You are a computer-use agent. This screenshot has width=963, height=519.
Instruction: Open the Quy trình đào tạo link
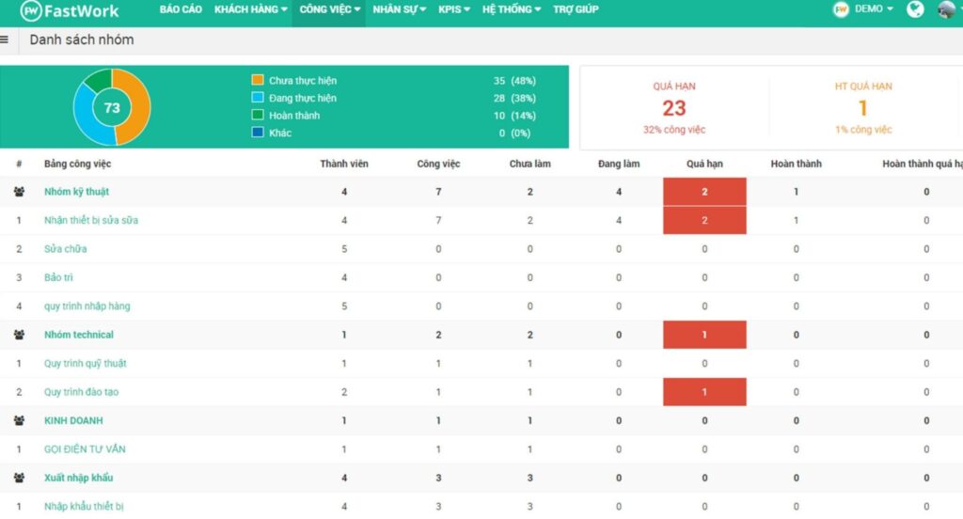(81, 392)
